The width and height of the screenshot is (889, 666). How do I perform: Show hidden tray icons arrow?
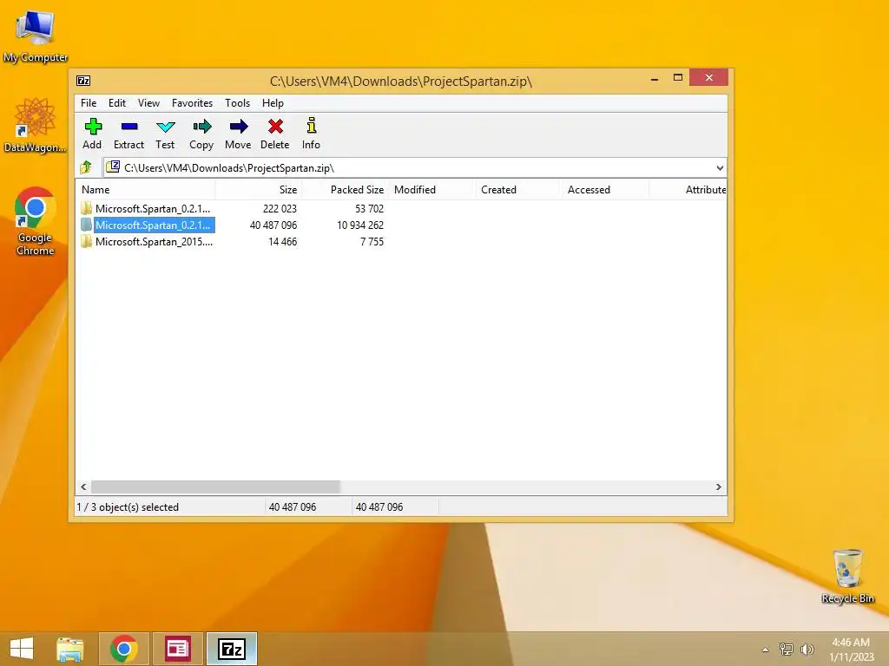(766, 650)
